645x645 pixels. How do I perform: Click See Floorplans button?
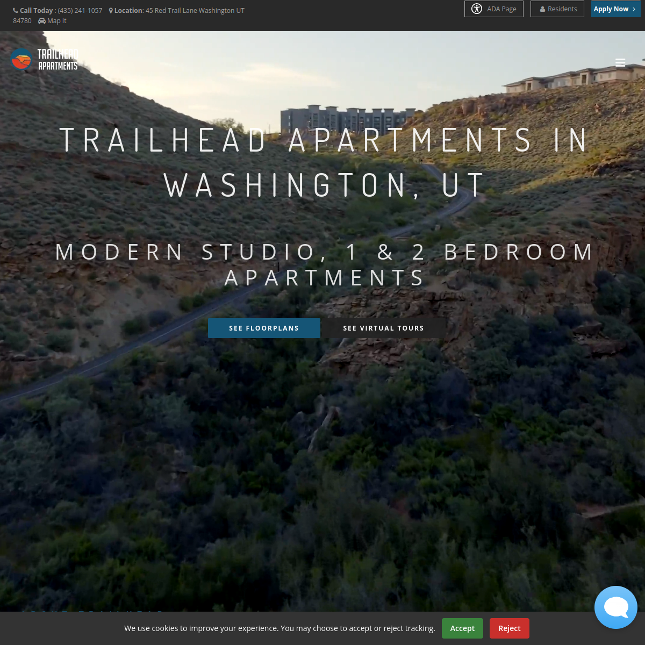coord(264,328)
